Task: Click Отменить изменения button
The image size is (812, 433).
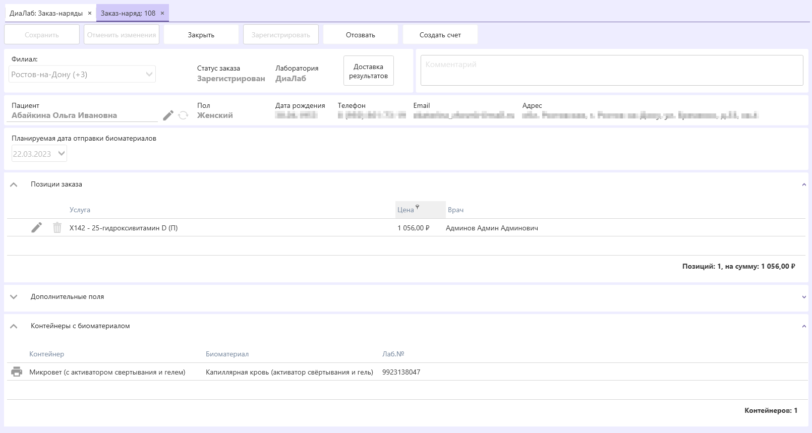Action: tap(122, 35)
